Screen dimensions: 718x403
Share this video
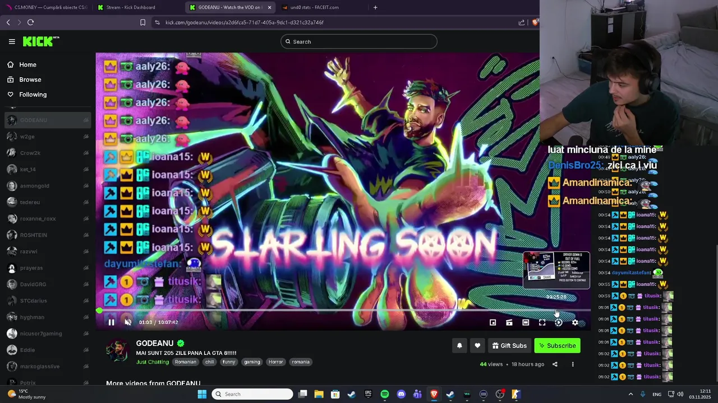(555, 364)
